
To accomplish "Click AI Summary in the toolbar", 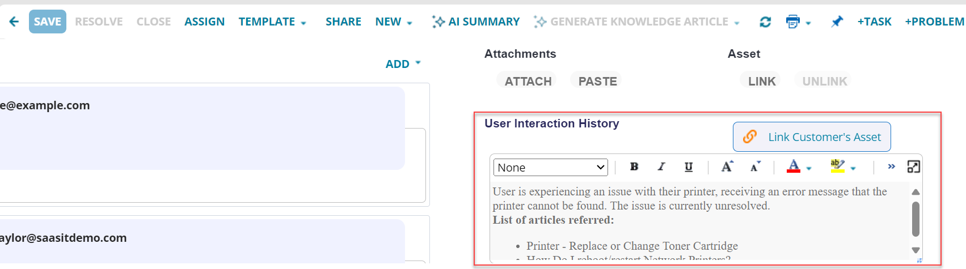I will 476,22.
